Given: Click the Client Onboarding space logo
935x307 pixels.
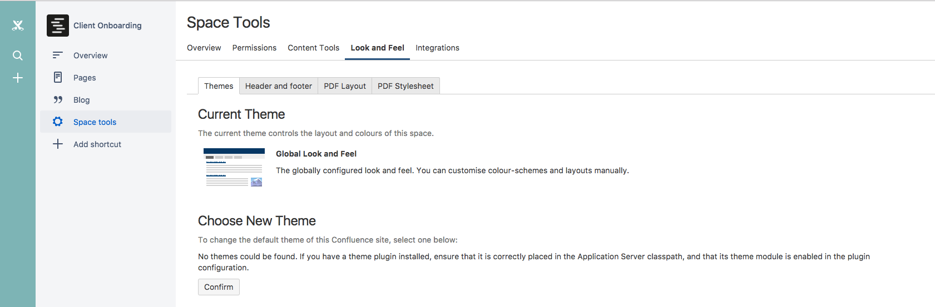Looking at the screenshot, I should pos(58,26).
